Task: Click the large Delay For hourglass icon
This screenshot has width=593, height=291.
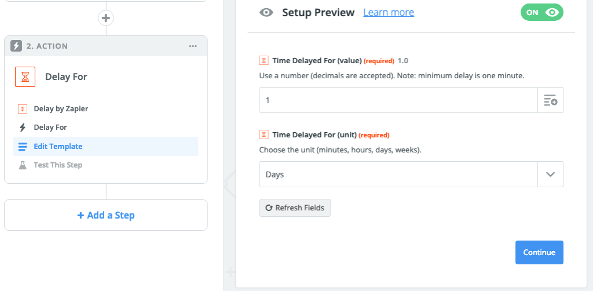Action: pos(25,77)
